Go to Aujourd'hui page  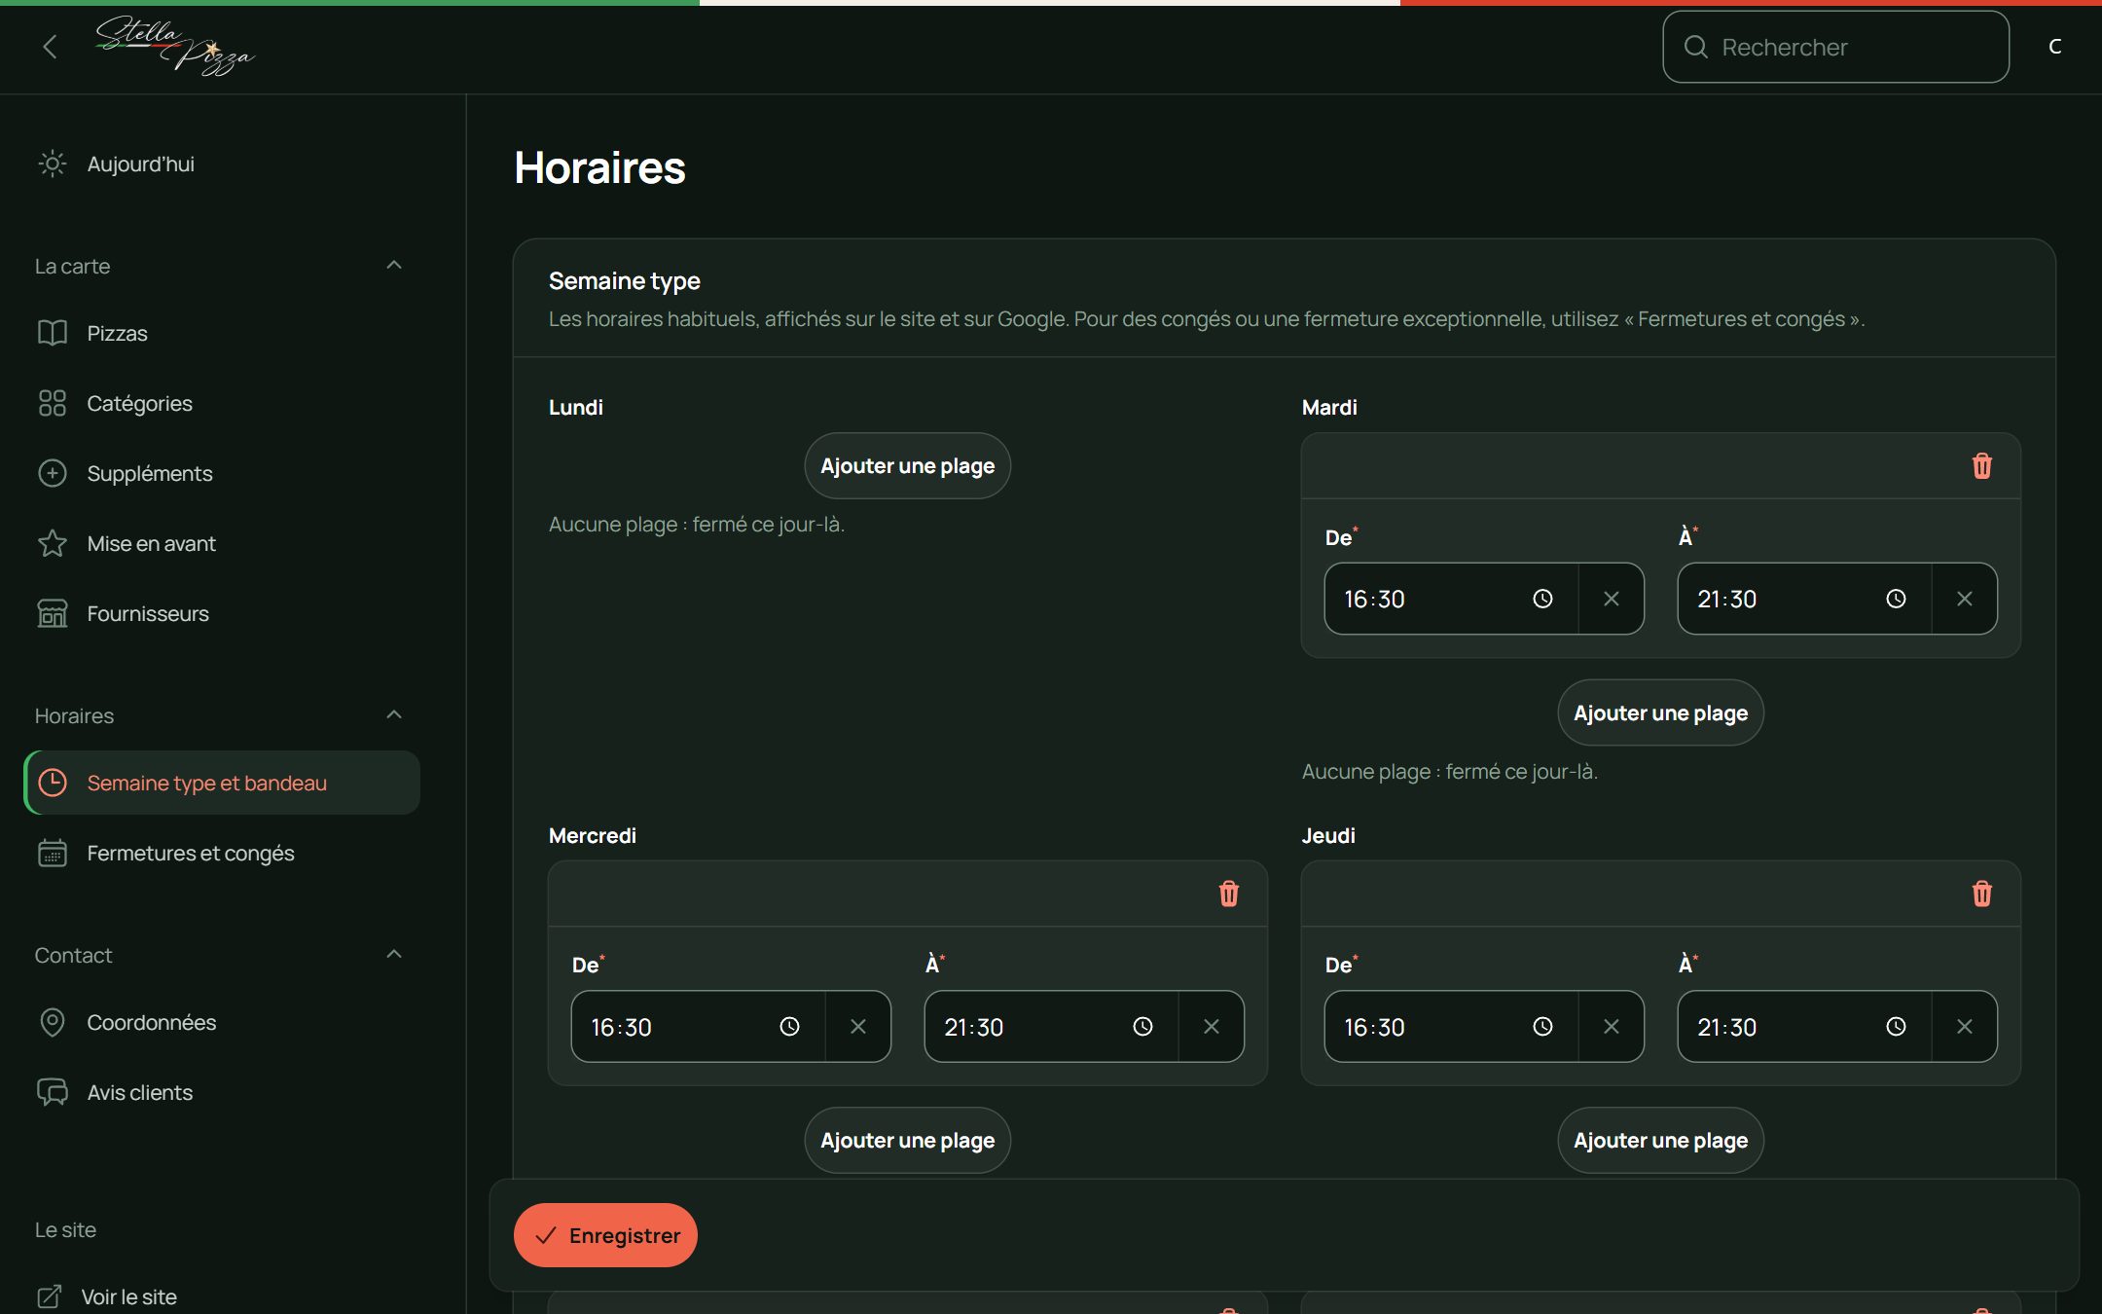click(x=222, y=164)
